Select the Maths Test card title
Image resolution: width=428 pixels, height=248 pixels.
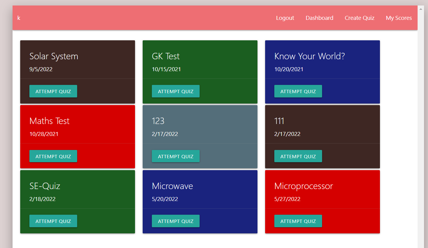pos(50,121)
